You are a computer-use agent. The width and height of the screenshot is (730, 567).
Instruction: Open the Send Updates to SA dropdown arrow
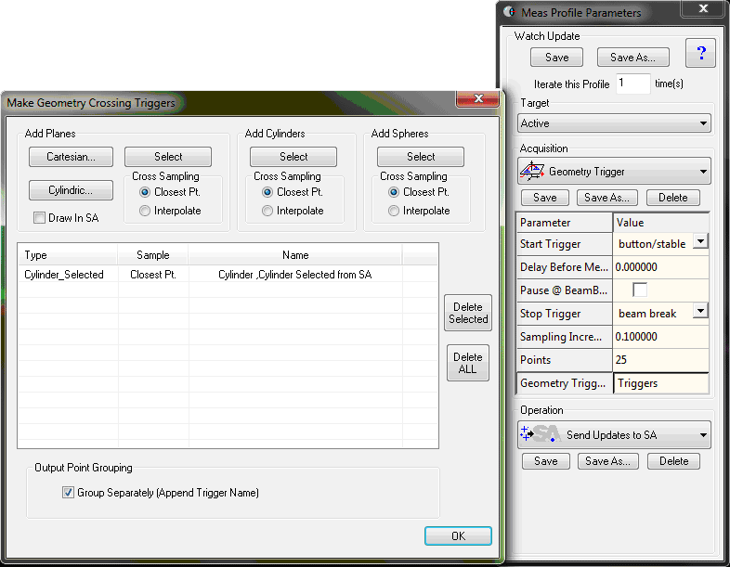[x=702, y=435]
